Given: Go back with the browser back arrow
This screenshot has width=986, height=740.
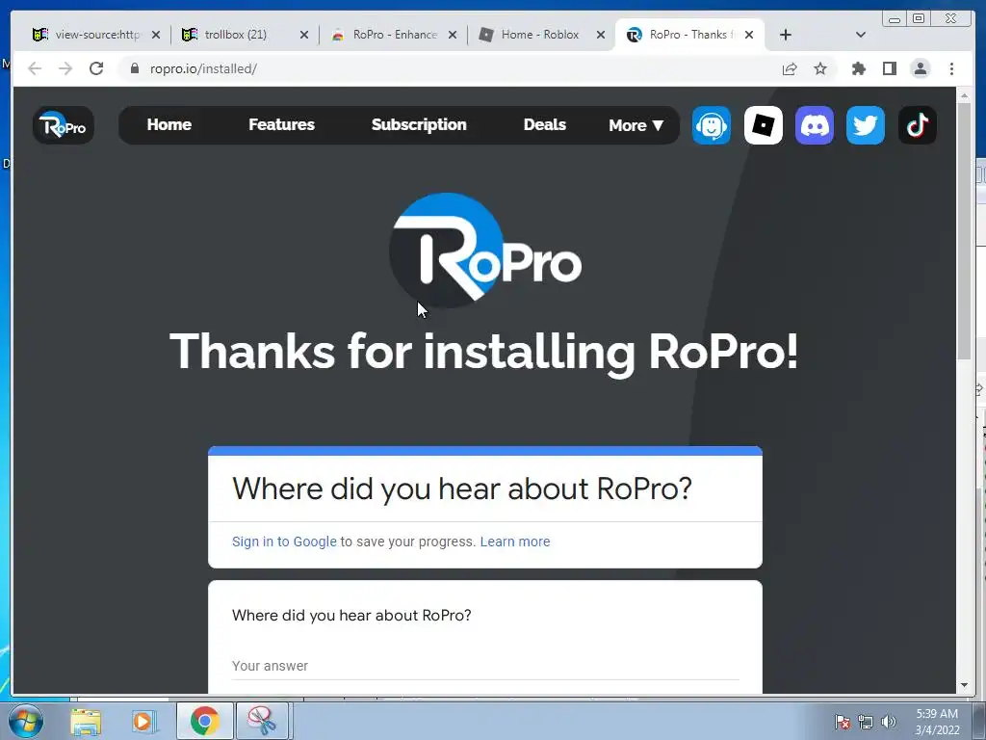Looking at the screenshot, I should [x=35, y=68].
